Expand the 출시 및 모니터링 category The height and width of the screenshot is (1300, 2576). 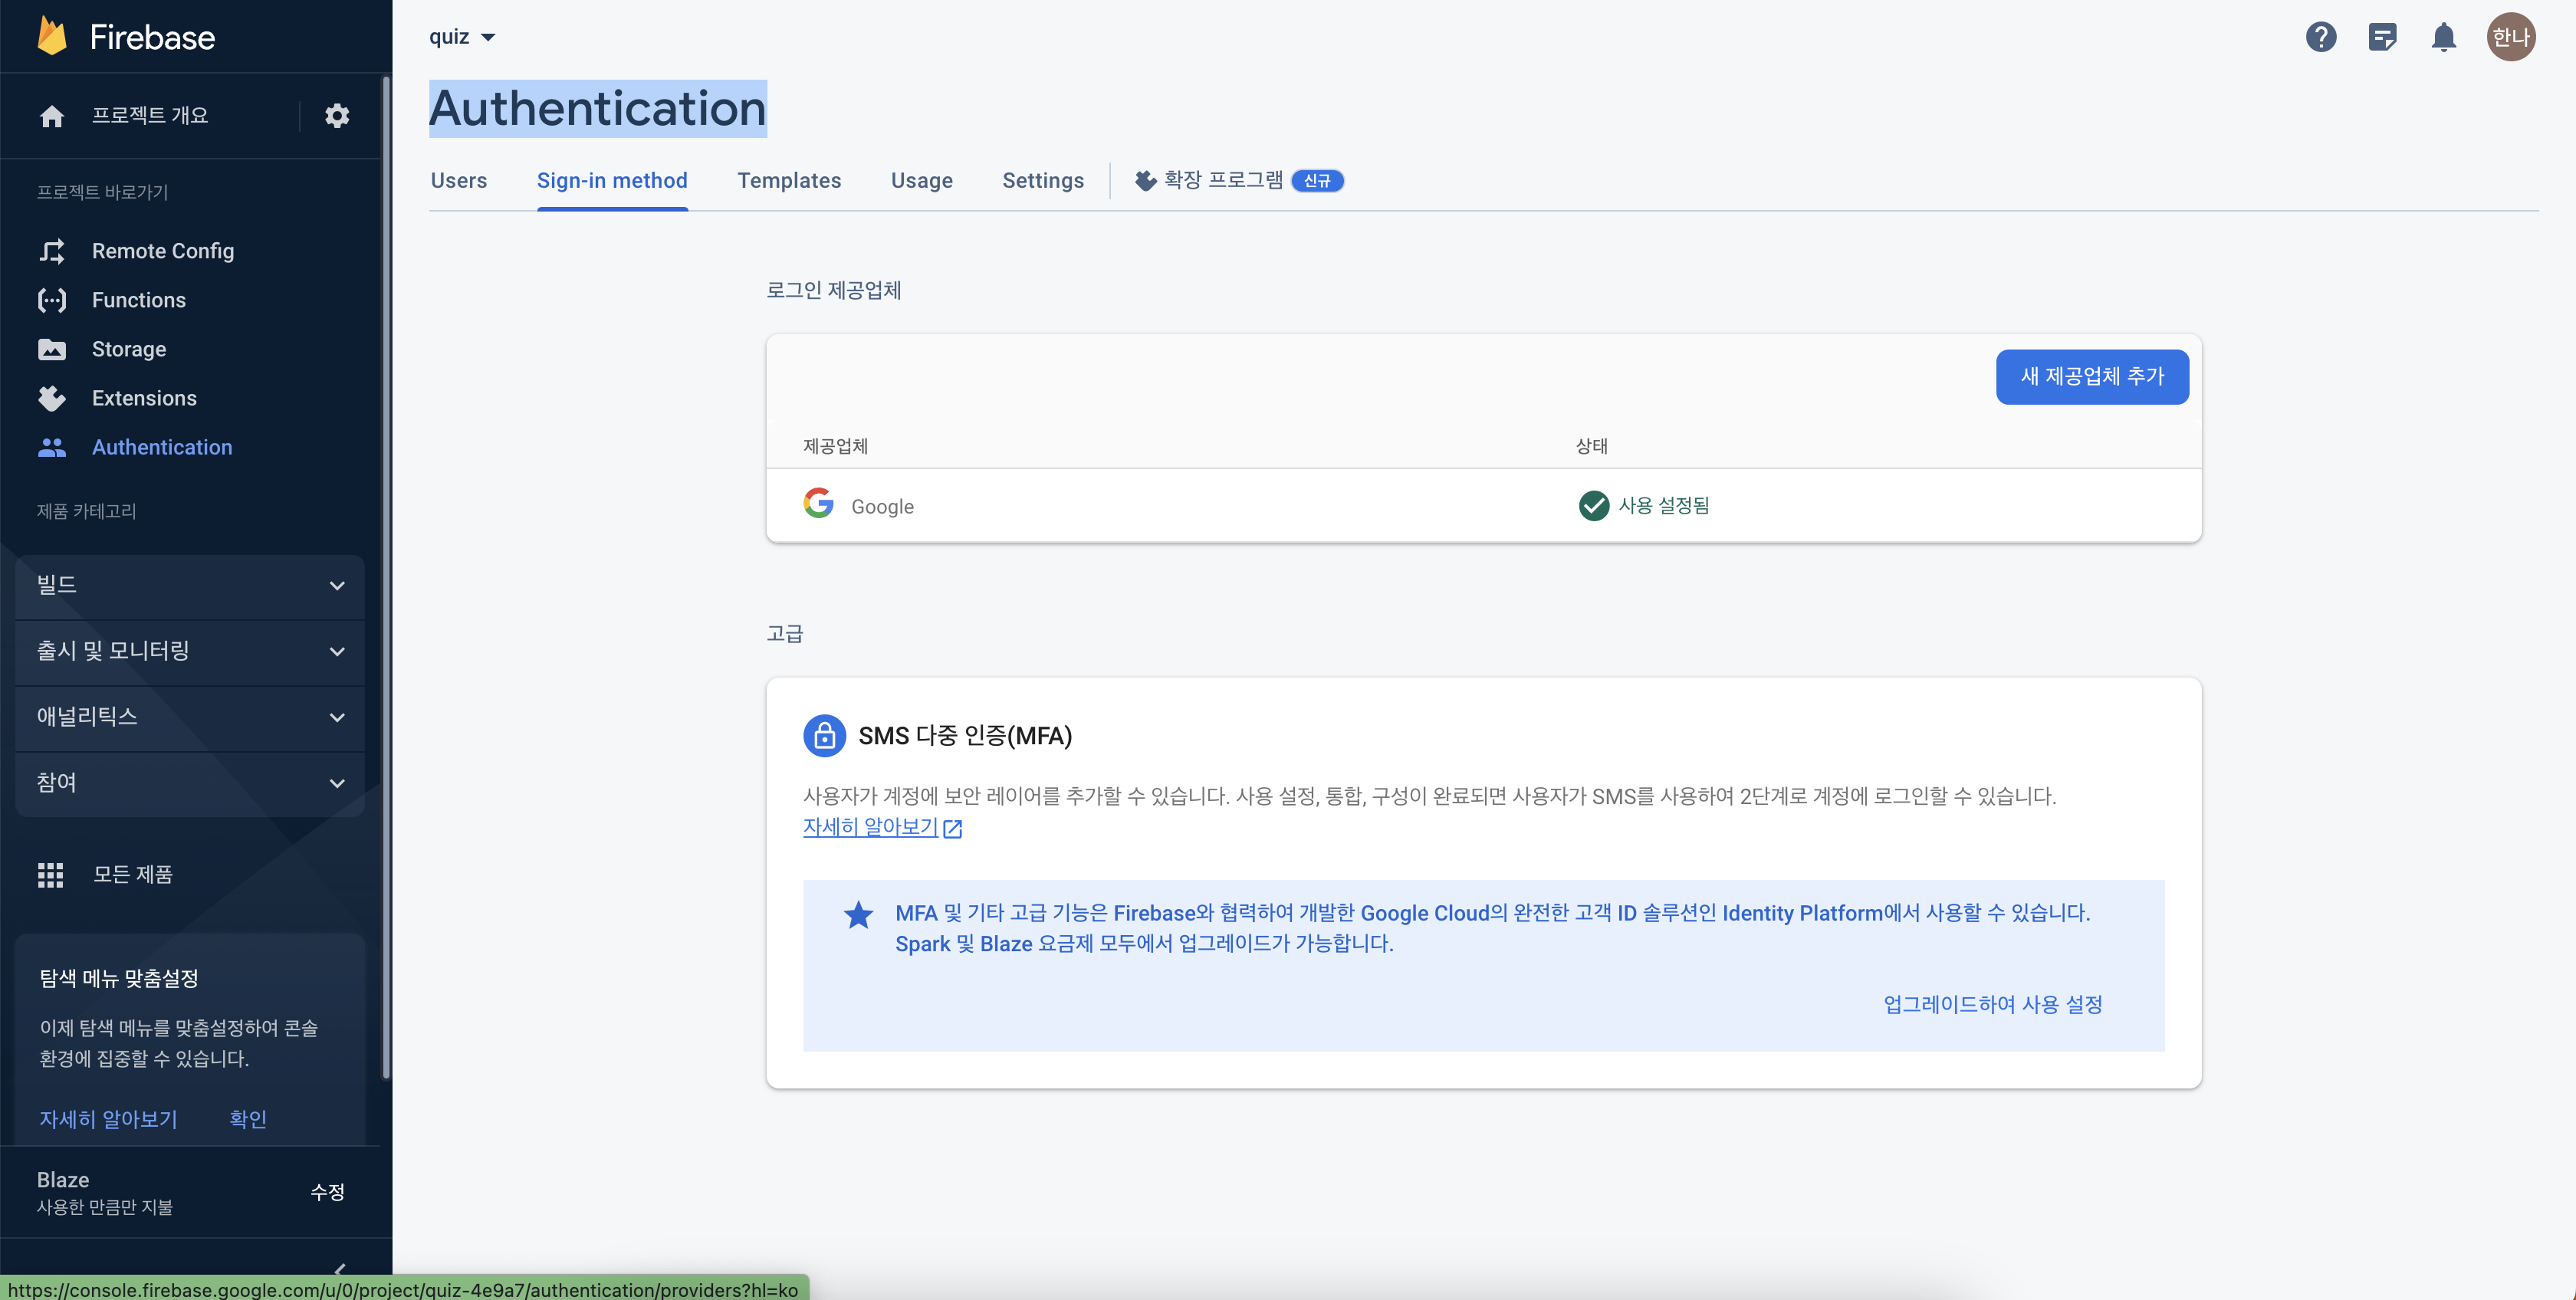pos(190,651)
